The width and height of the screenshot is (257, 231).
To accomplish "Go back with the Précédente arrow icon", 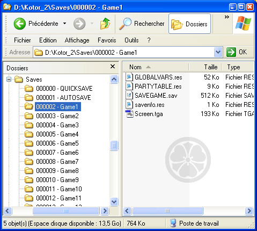I will pos(20,24).
